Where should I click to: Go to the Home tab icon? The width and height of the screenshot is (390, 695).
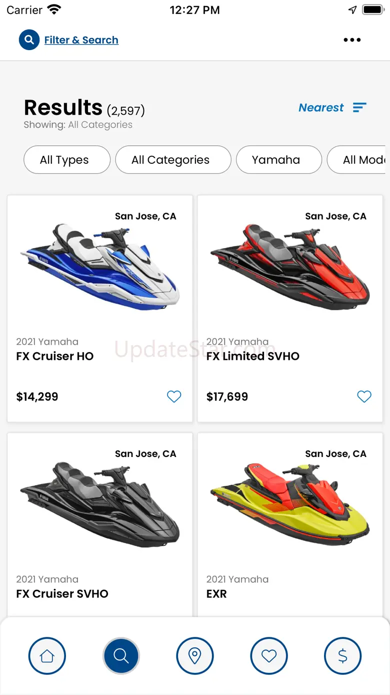point(47,655)
